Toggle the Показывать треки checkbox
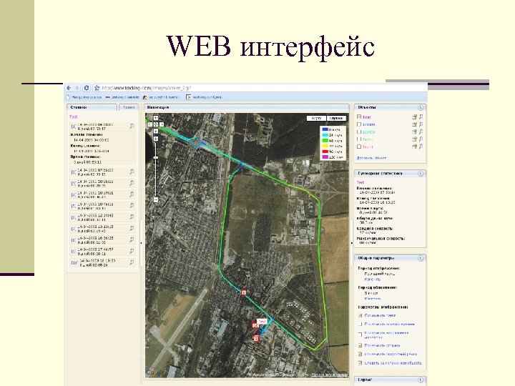The image size is (515, 386). tap(360, 315)
